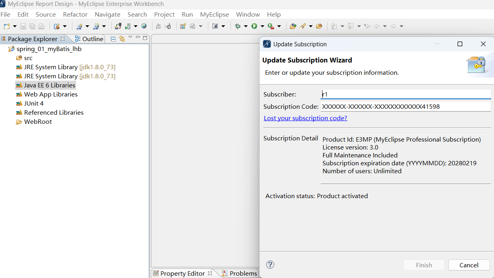Select the Referenced Libraries node
Image resolution: width=494 pixels, height=278 pixels.
click(x=50, y=113)
